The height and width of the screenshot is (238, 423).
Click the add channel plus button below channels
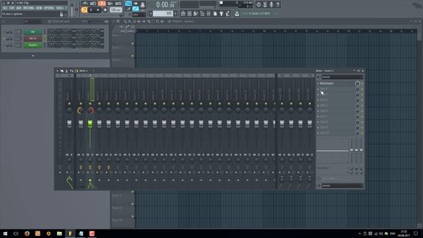33,56
